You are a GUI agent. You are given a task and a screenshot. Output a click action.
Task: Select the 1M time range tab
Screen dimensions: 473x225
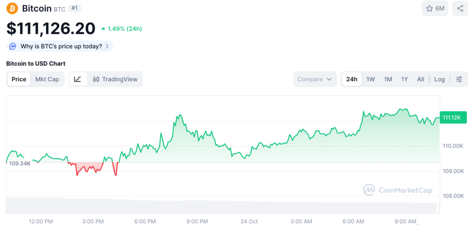coord(388,79)
